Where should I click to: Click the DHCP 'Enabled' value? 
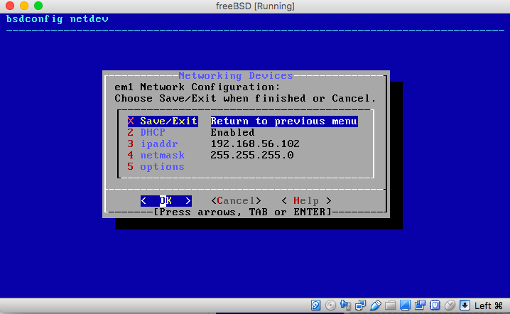tap(232, 132)
